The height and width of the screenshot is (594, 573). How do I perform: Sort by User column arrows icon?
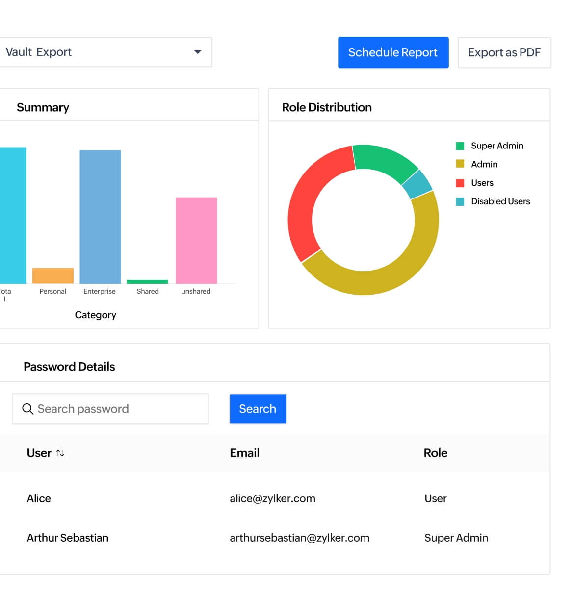click(60, 453)
